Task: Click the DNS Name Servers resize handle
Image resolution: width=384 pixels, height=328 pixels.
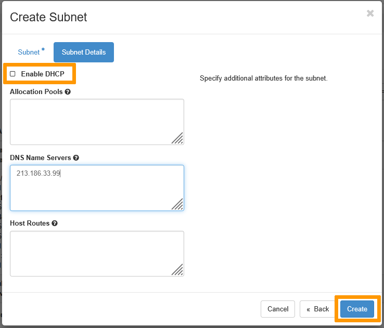Action: click(177, 204)
